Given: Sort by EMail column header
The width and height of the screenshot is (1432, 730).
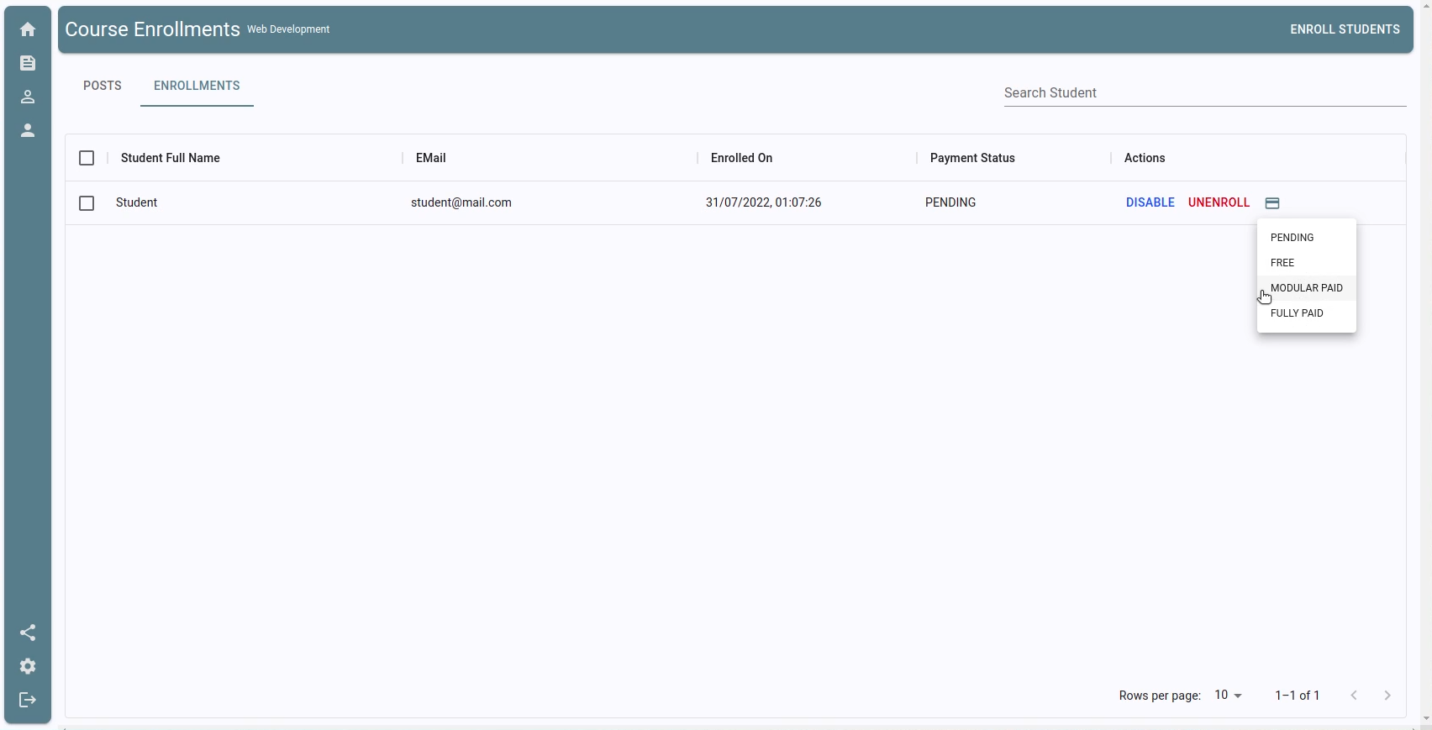Looking at the screenshot, I should click(431, 158).
